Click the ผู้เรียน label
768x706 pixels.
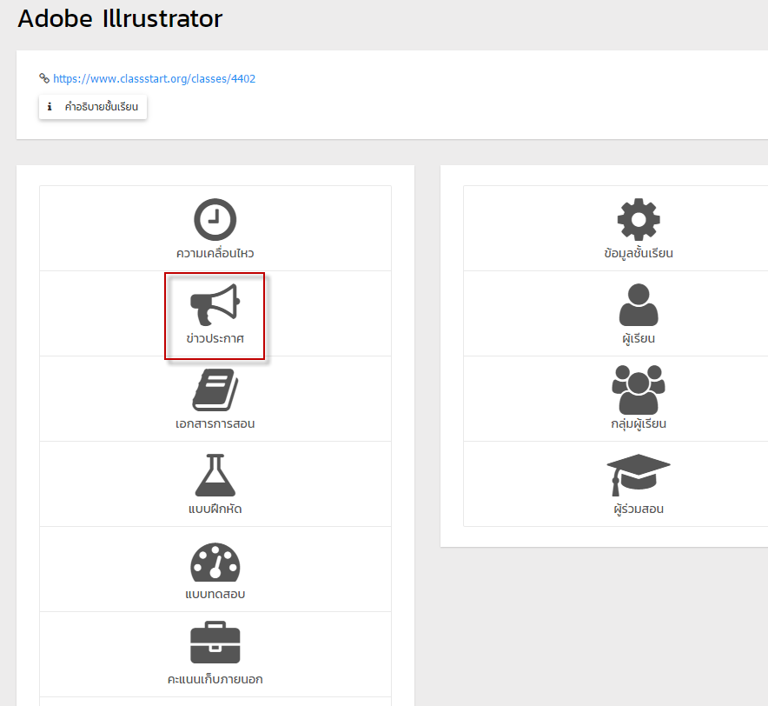point(639,338)
